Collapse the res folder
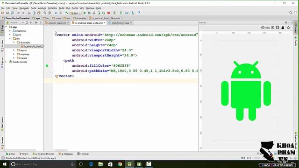 pyautogui.click(x=10, y=38)
